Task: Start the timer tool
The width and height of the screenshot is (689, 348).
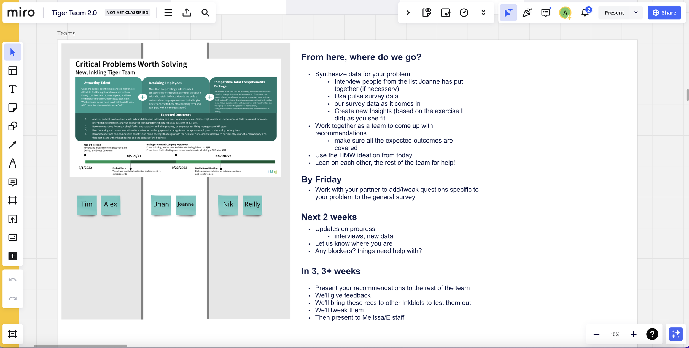Action: pyautogui.click(x=464, y=13)
